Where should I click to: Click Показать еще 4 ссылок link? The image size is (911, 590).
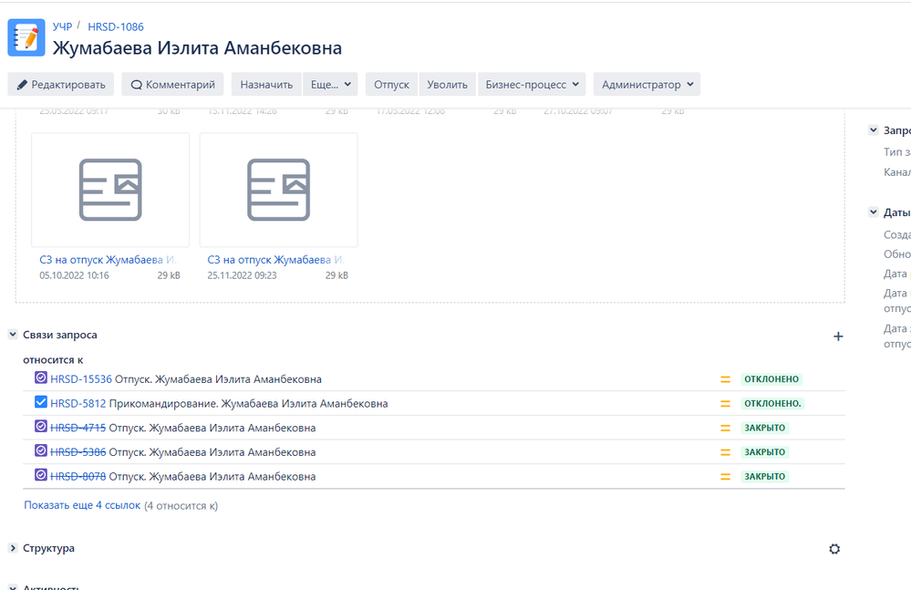click(x=82, y=505)
